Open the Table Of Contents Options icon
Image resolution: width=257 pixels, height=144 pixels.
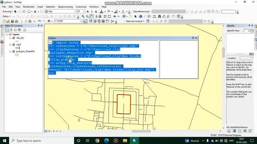coord(25,30)
